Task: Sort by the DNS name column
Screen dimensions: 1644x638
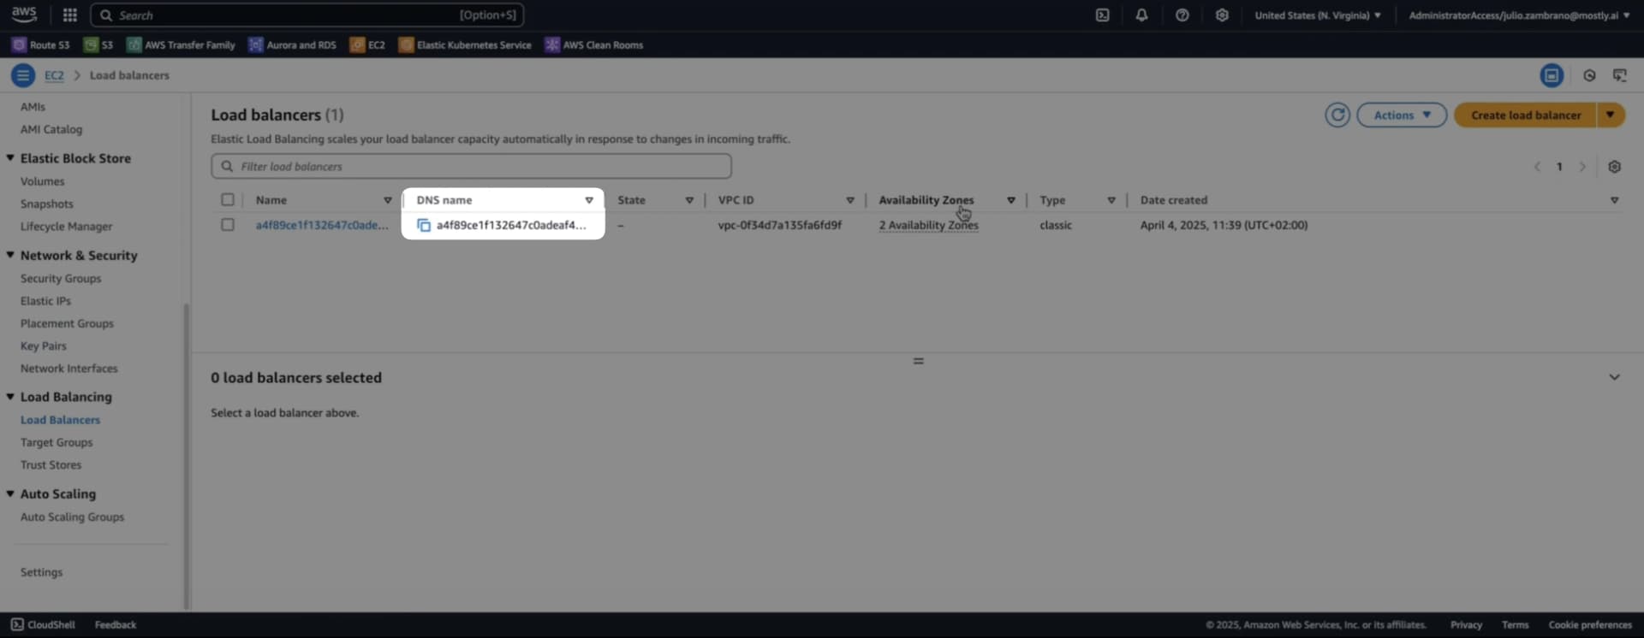Action: [x=589, y=200]
